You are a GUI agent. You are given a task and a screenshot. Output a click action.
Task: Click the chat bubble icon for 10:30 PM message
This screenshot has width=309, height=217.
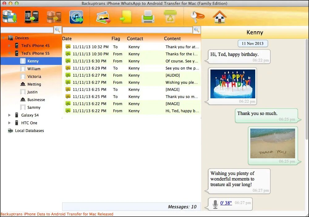click(x=68, y=54)
